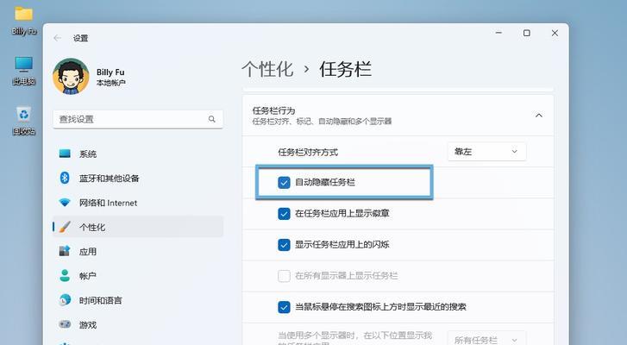Focus the 查找设置 search field

(x=138, y=119)
